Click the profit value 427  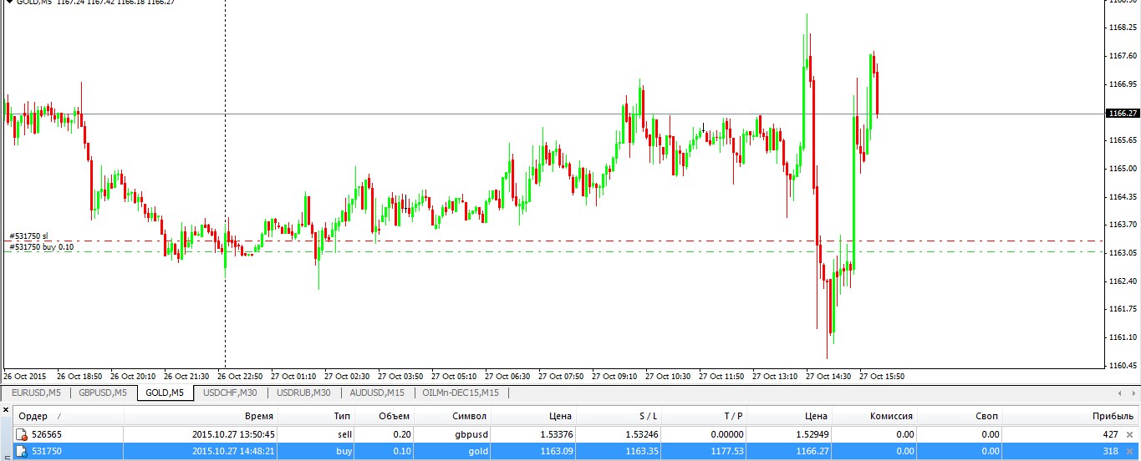click(x=1110, y=434)
